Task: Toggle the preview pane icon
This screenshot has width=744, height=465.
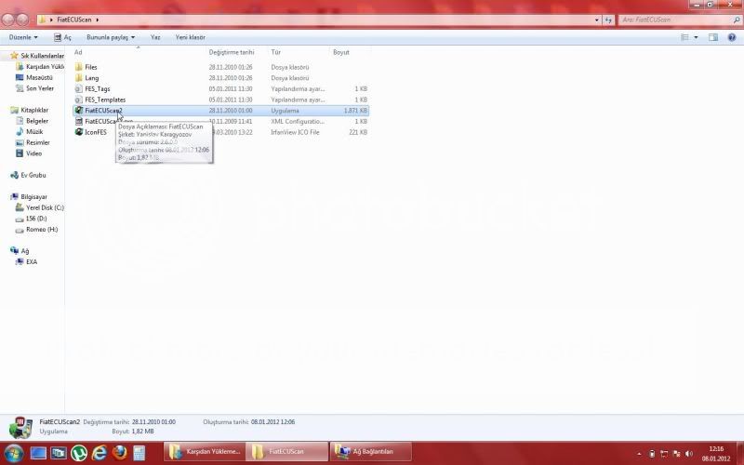Action: (x=713, y=37)
